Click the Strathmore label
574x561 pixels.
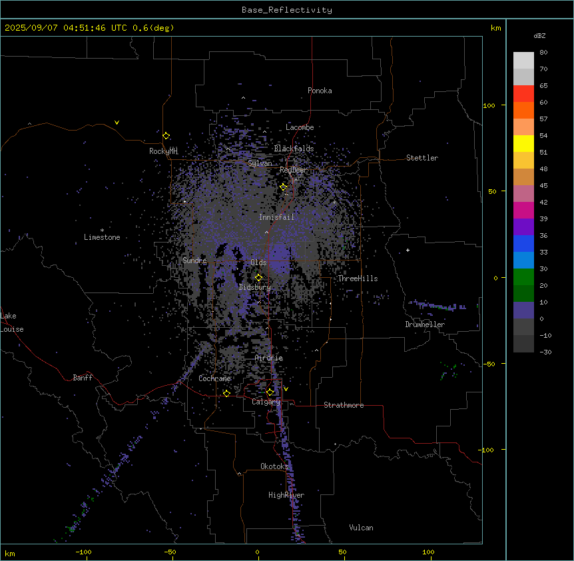344,405
